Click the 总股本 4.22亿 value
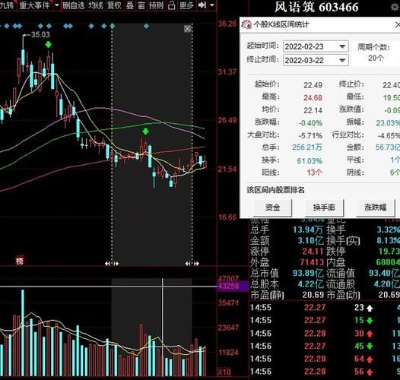The image size is (400, 380). tap(310, 284)
